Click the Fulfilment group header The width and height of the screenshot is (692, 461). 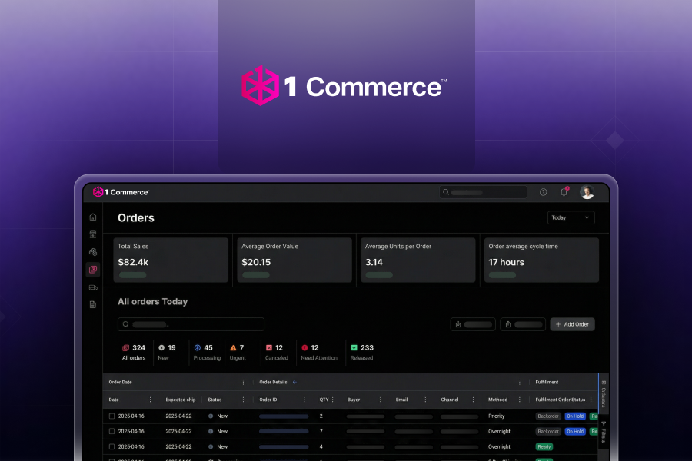click(547, 382)
